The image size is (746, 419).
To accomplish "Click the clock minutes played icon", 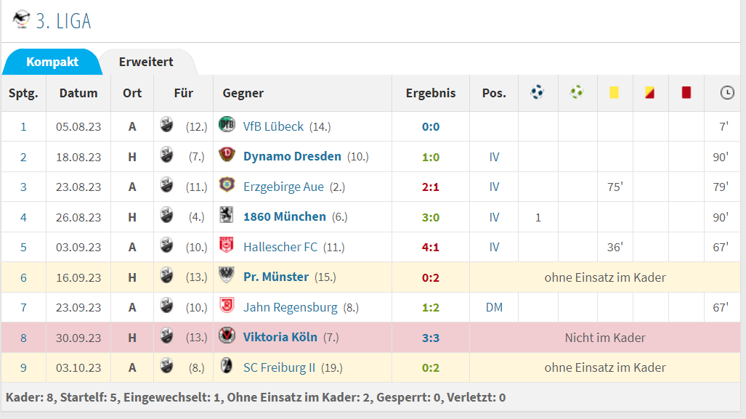I will [x=727, y=92].
